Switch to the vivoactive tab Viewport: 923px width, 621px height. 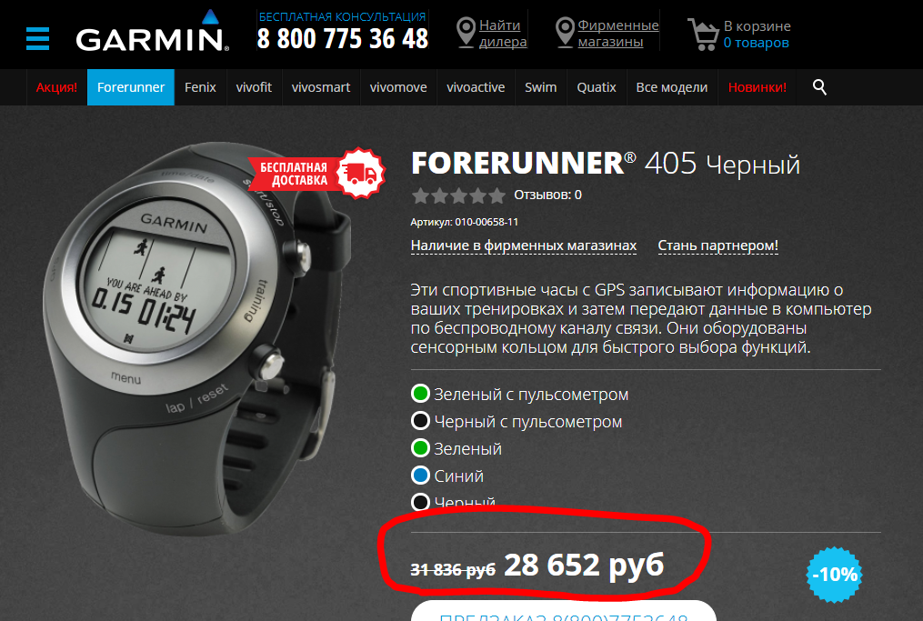476,87
